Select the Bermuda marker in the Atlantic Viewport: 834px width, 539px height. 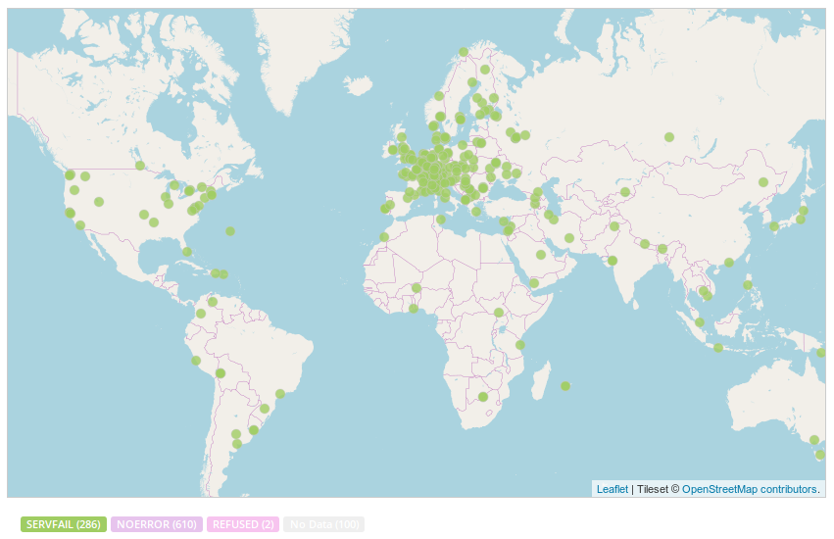point(230,231)
